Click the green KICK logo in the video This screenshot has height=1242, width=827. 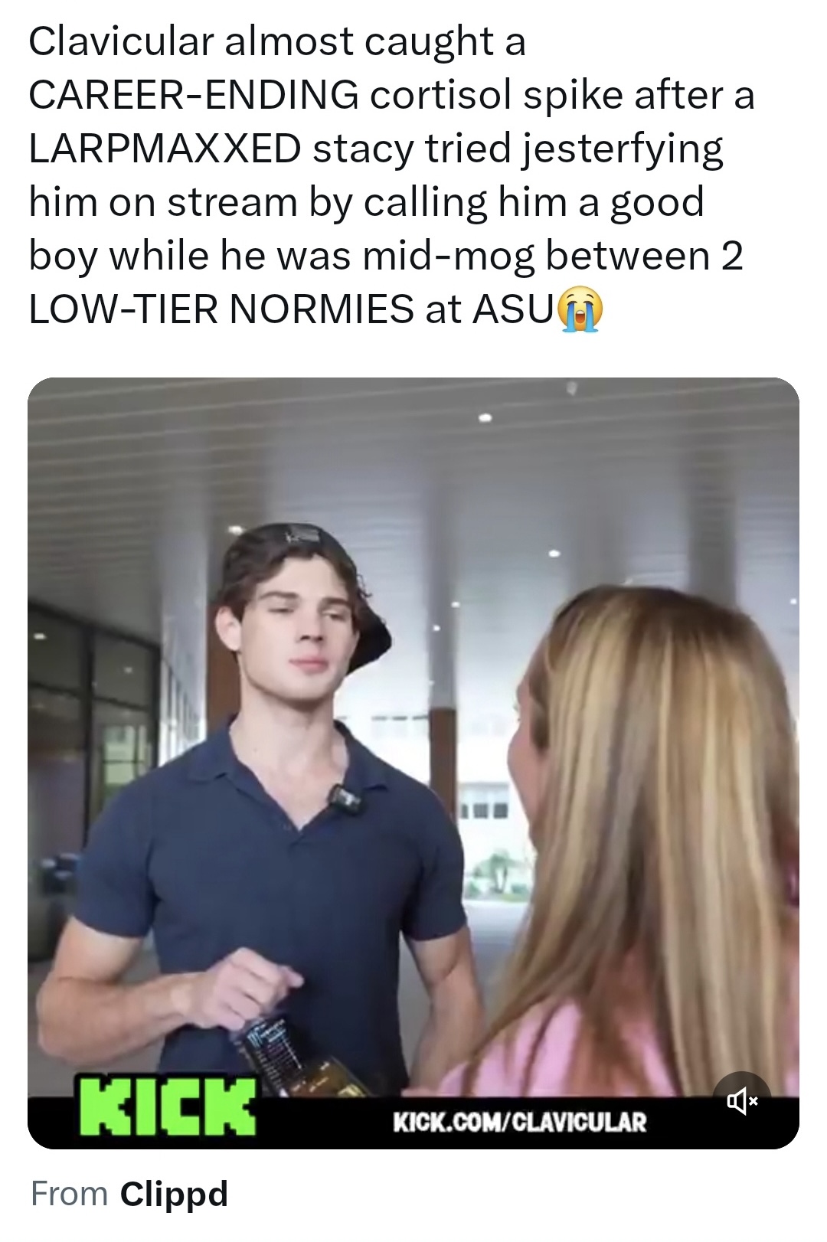click(168, 1106)
